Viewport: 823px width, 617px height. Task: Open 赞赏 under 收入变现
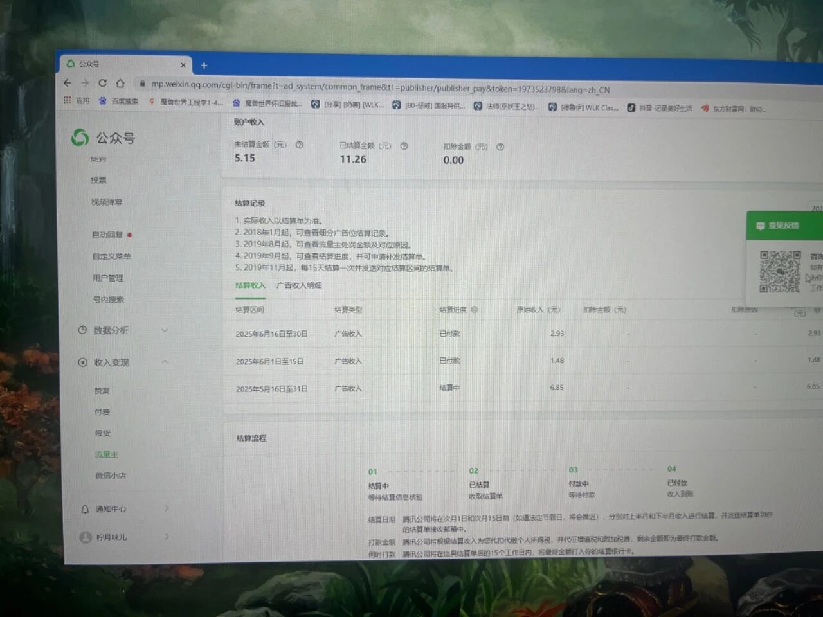click(x=102, y=391)
